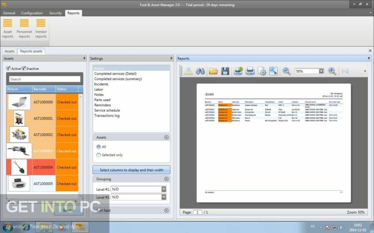This screenshot has height=233, width=374.
Task: Open page setup with the gear page icon
Action: (x=262, y=71)
